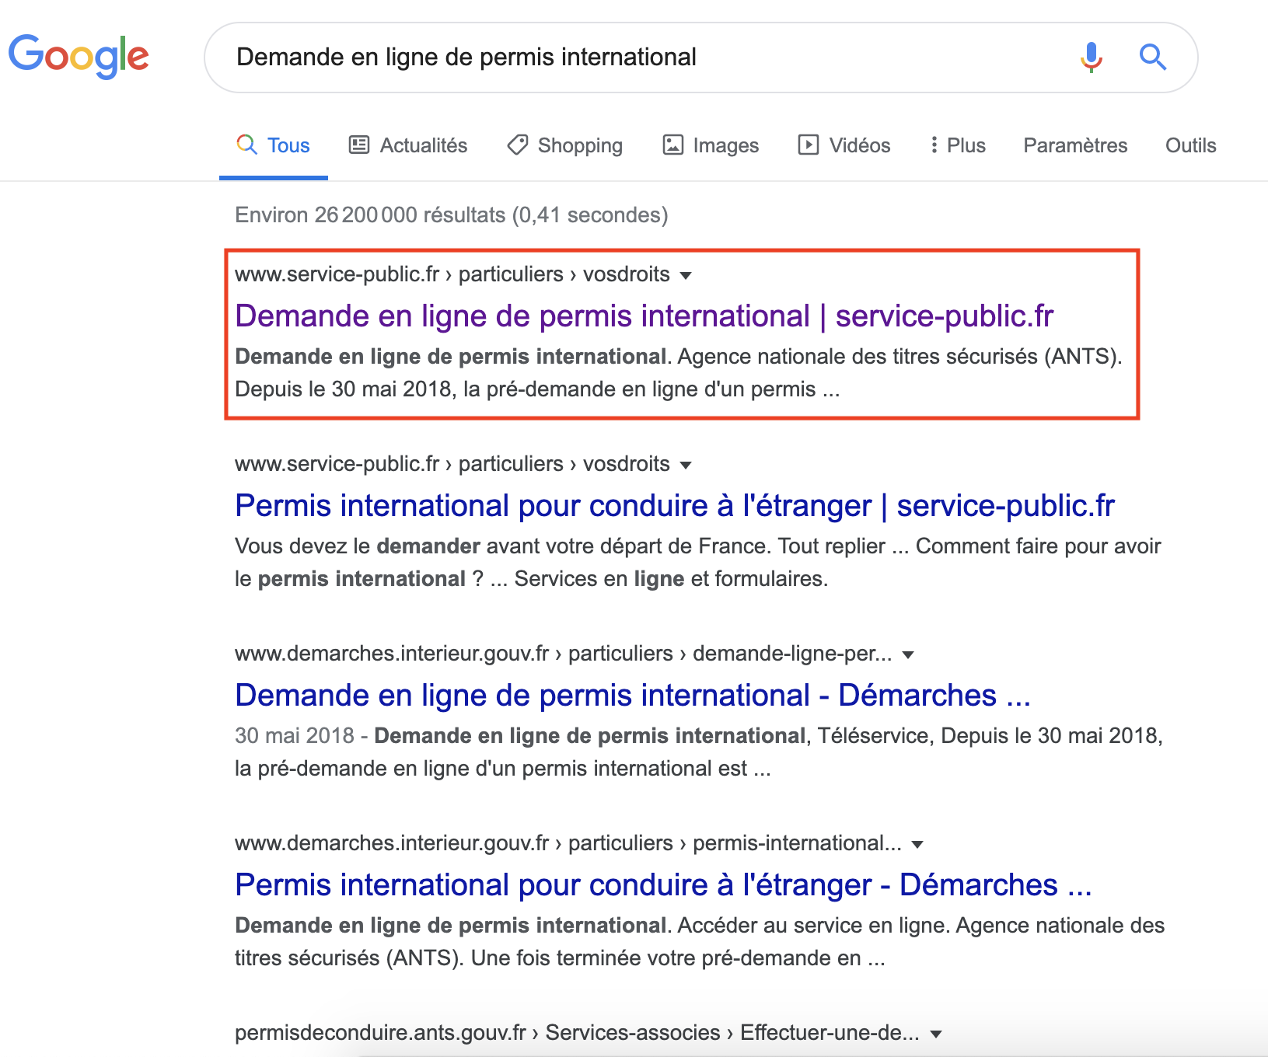Expand the arrow beside the permis-international... URL
The width and height of the screenshot is (1268, 1057).
(x=917, y=844)
